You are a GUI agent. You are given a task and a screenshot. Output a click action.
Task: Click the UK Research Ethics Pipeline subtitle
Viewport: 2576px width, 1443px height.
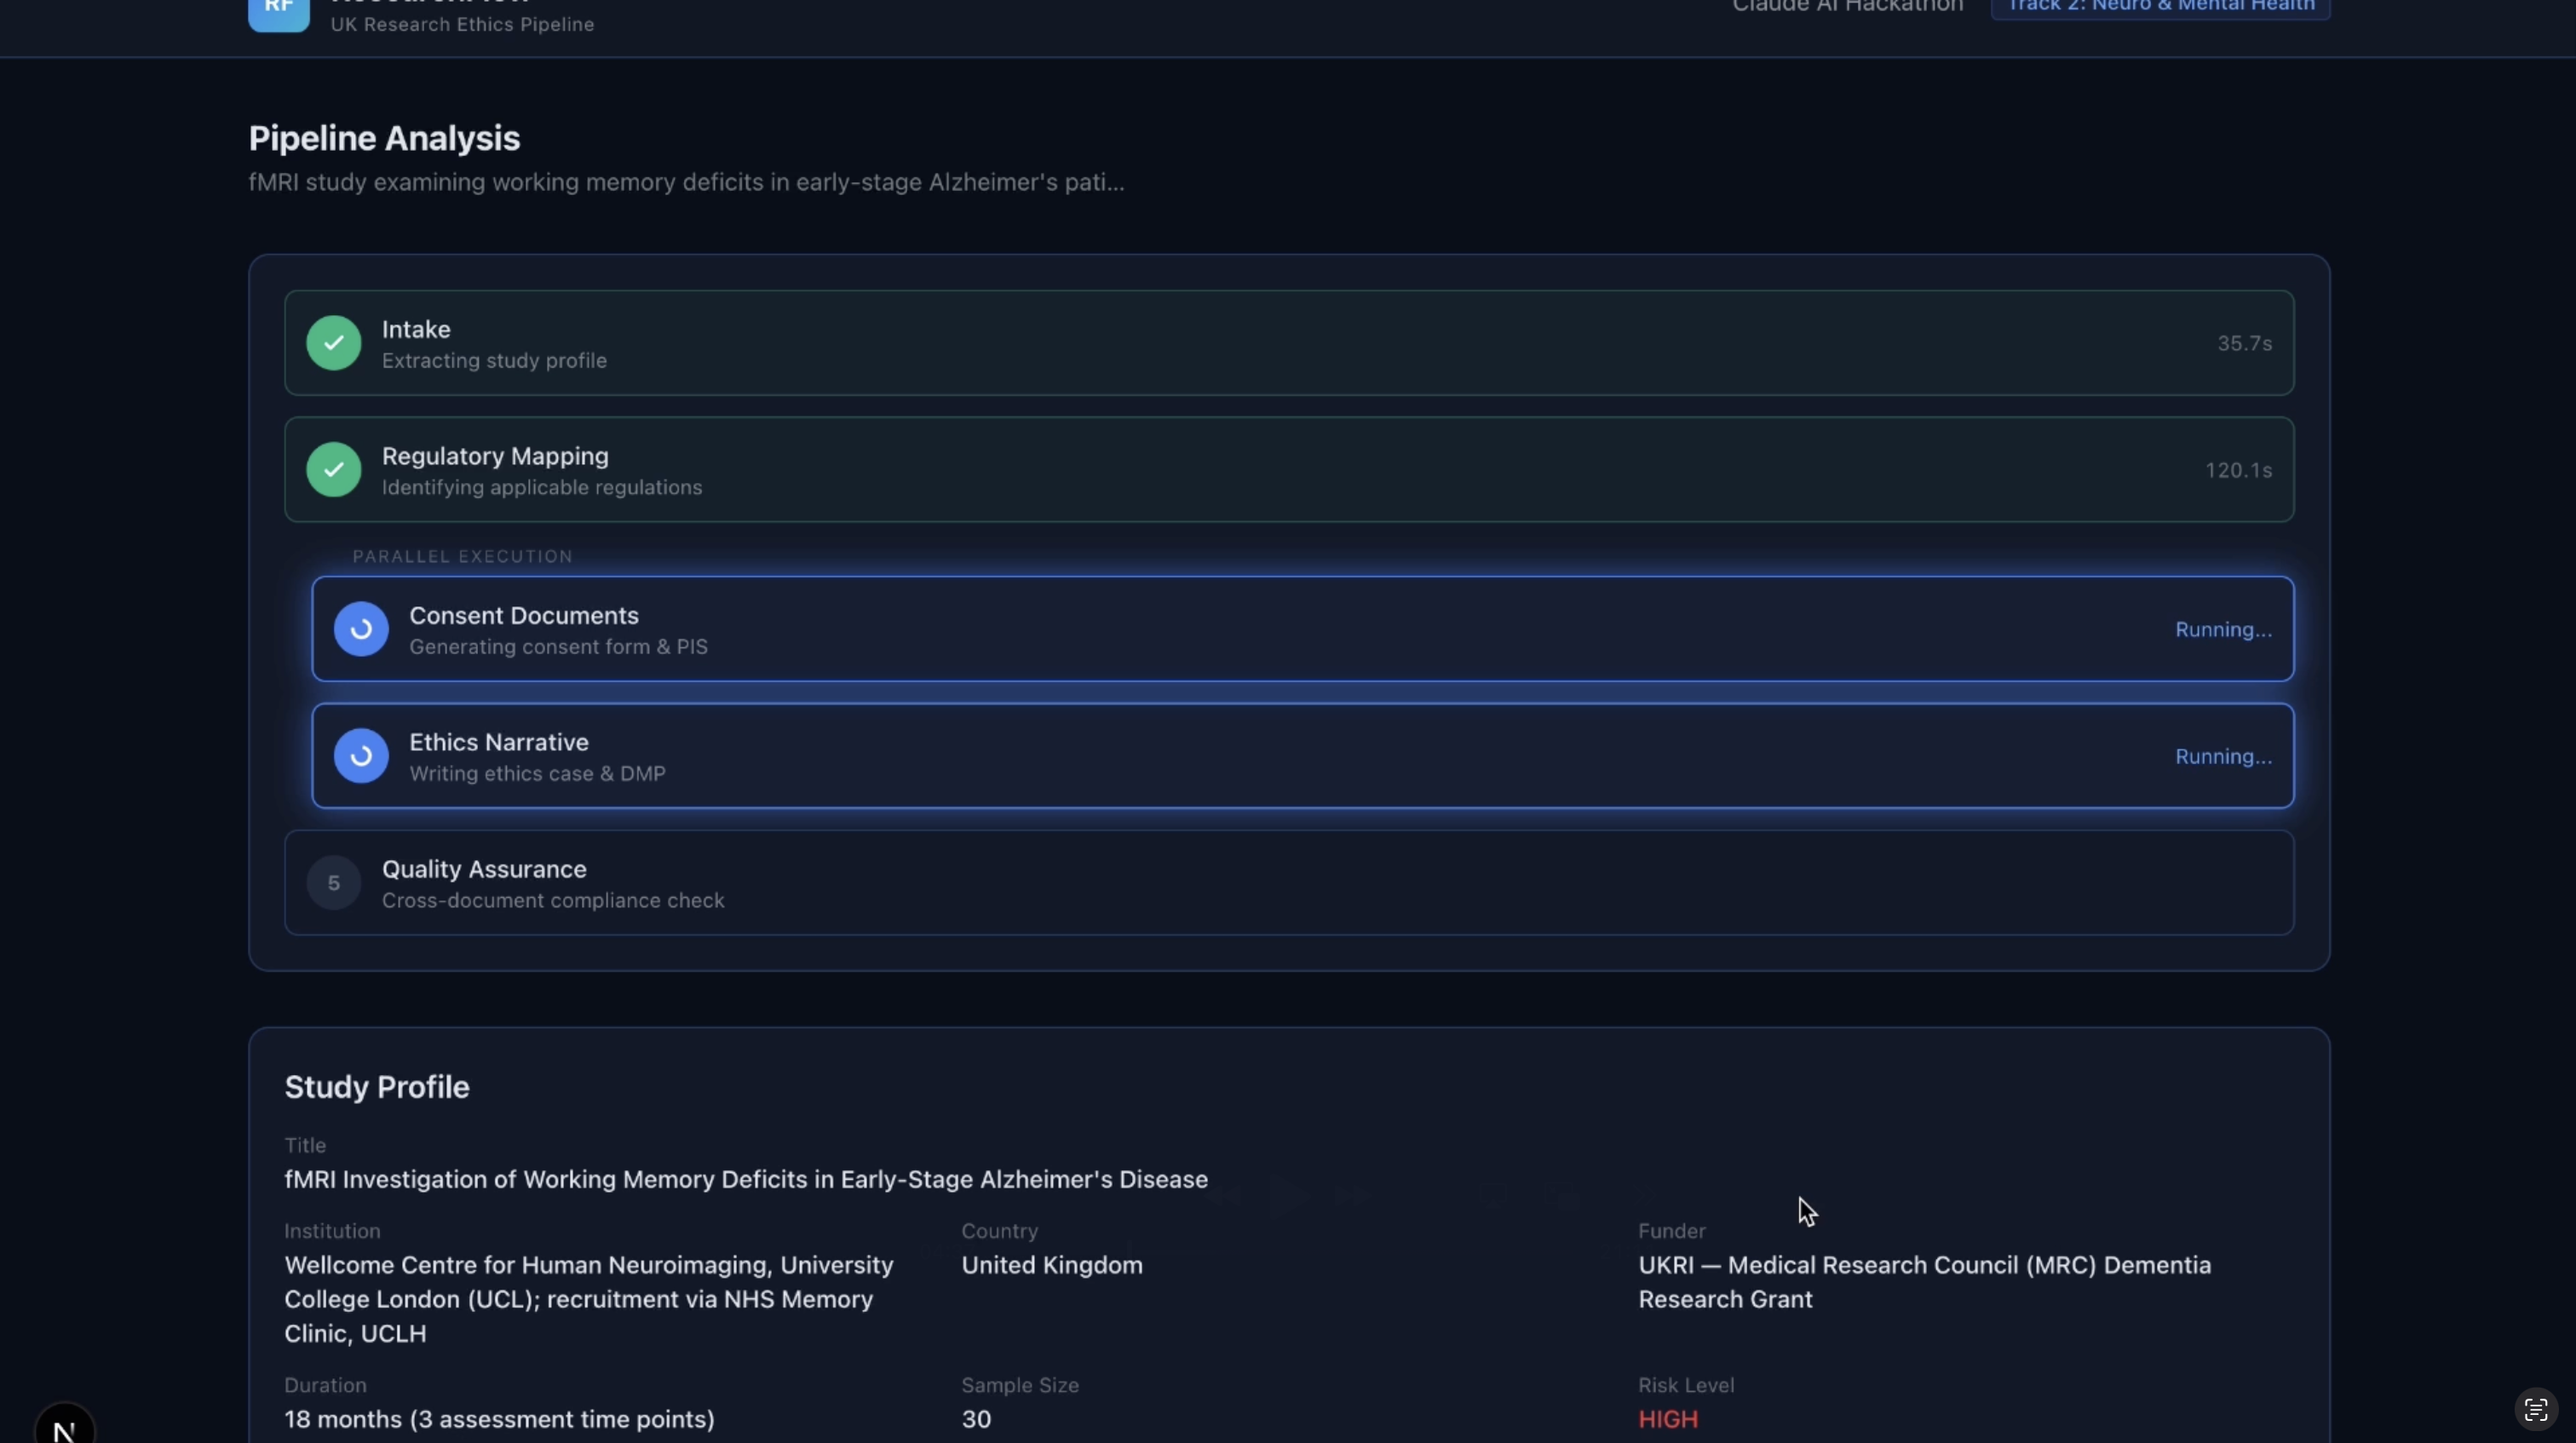coord(462,25)
